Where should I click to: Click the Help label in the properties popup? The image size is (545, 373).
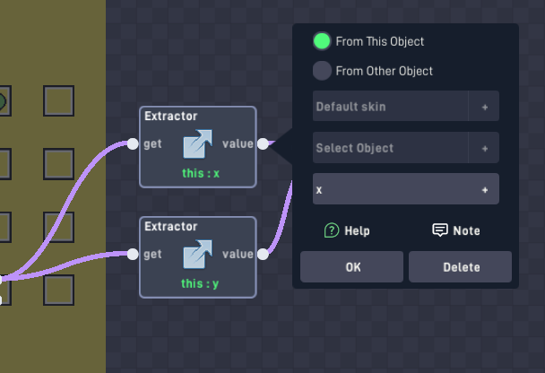[x=357, y=230]
